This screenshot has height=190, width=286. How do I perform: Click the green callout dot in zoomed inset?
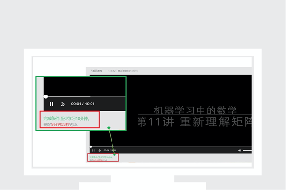[109, 127]
